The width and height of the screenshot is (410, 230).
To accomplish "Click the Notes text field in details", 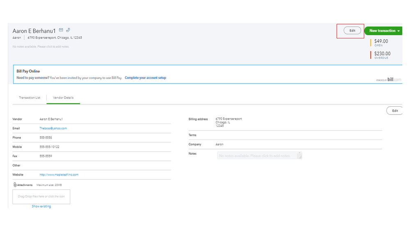I will (259, 156).
